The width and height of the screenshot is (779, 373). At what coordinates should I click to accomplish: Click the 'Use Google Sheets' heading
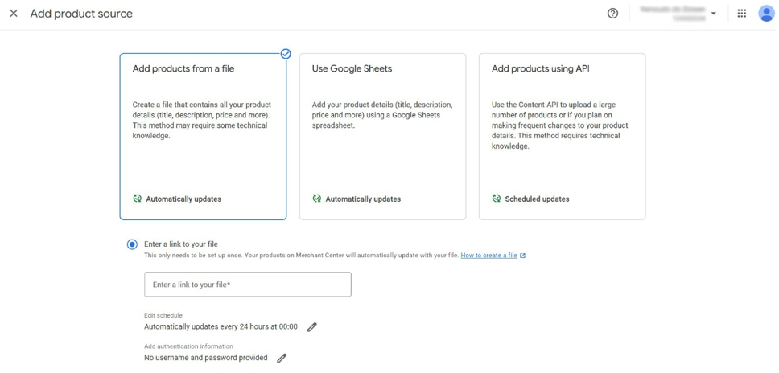[352, 68]
